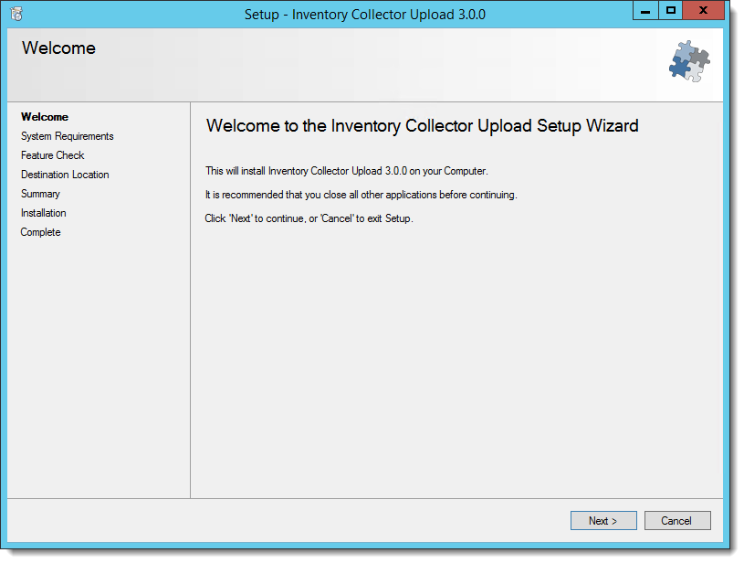The image size is (744, 563).
Task: Click the installer icon in title bar
Action: pyautogui.click(x=16, y=14)
